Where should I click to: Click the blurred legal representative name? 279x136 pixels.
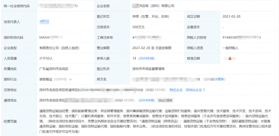44,22
